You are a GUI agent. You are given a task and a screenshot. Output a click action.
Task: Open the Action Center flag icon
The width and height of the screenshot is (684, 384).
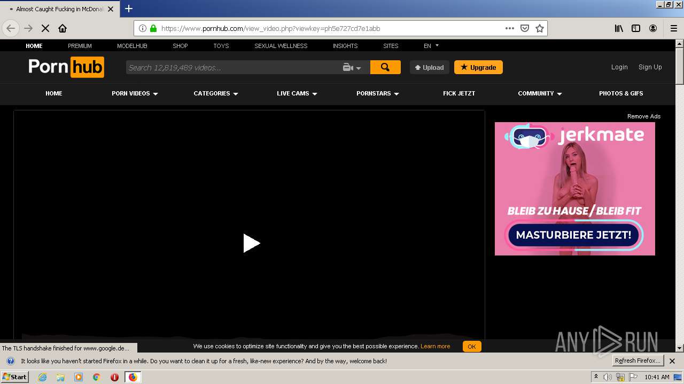633,377
